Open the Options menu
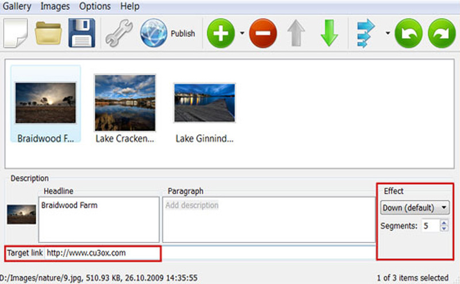Viewport: 460px width, 284px height. coord(95,6)
